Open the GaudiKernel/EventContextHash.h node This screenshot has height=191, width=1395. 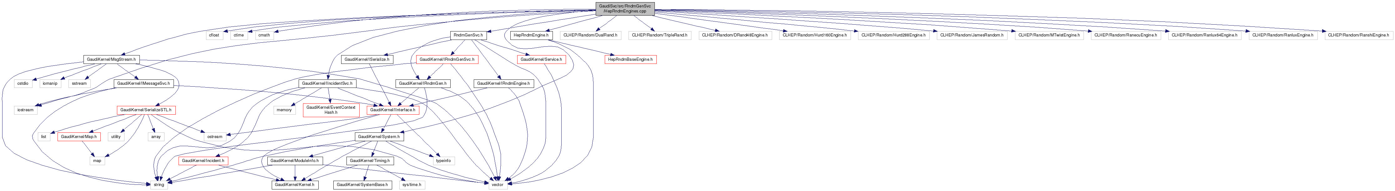click(331, 110)
